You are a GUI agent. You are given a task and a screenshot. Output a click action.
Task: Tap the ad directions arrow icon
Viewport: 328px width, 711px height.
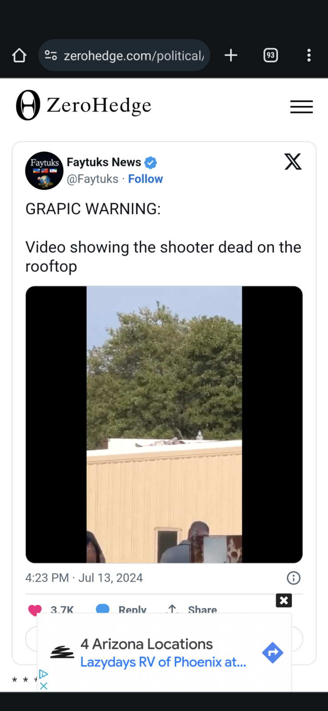coord(273,653)
